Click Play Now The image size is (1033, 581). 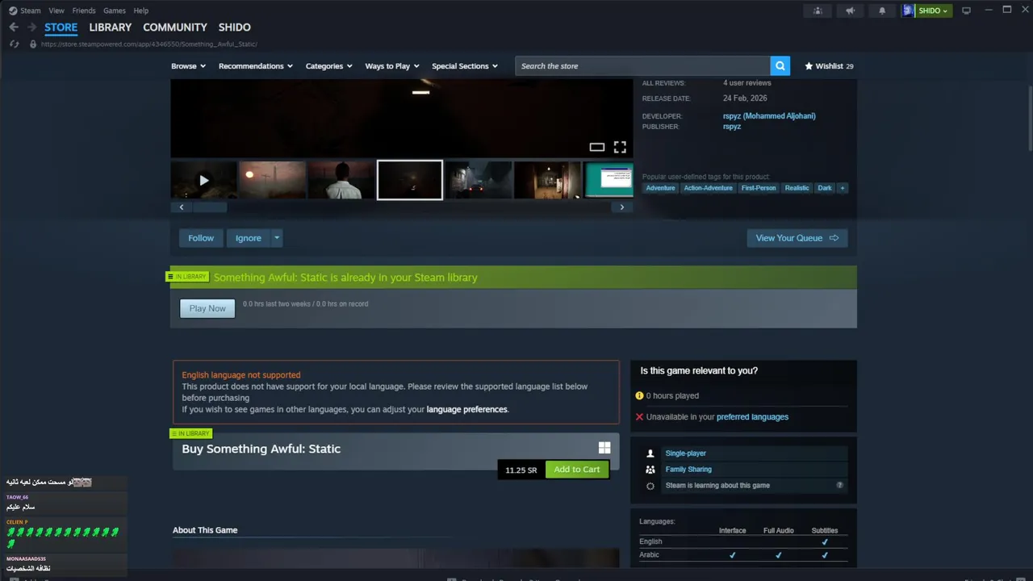(207, 308)
